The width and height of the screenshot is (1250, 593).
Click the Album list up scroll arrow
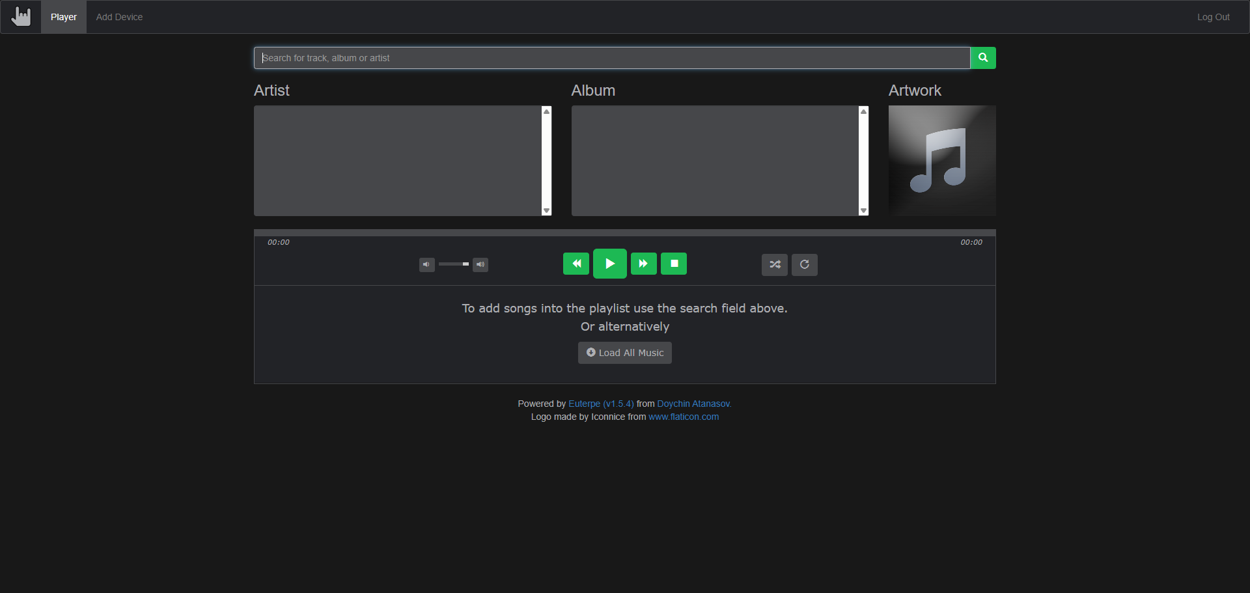click(x=864, y=111)
